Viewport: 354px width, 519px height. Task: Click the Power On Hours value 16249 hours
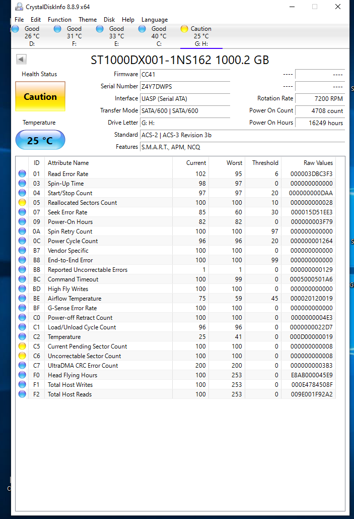coord(320,123)
